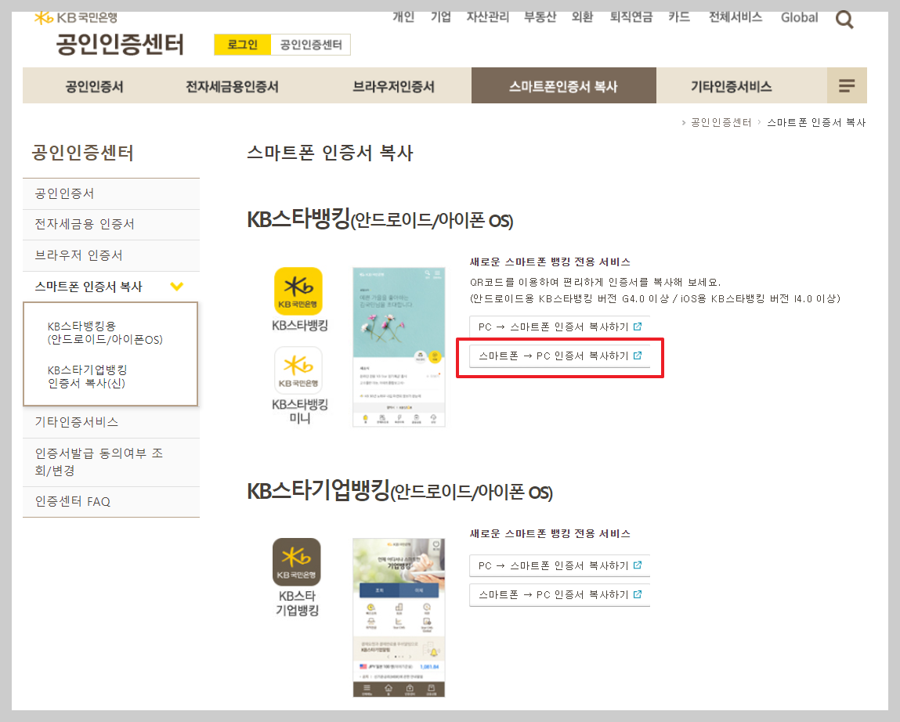Screen dimensions: 900x722
Task: Click external-link icon on KB스타뱅킹 PC → 스마트폰 button
Action: [x=637, y=327]
